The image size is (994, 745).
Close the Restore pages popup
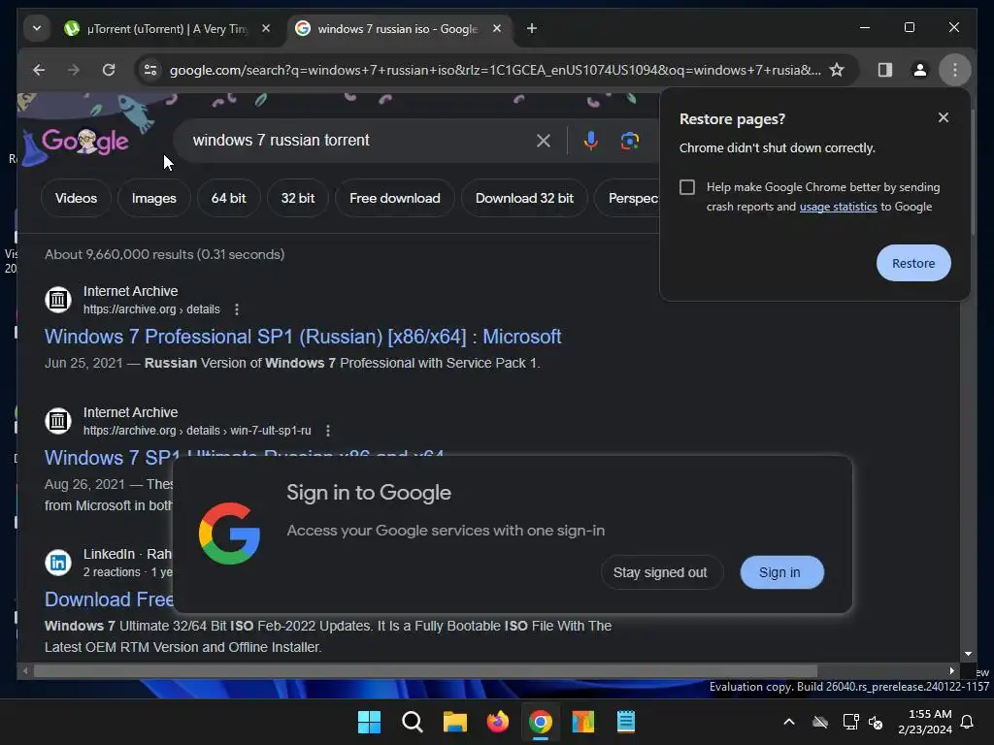[944, 117]
